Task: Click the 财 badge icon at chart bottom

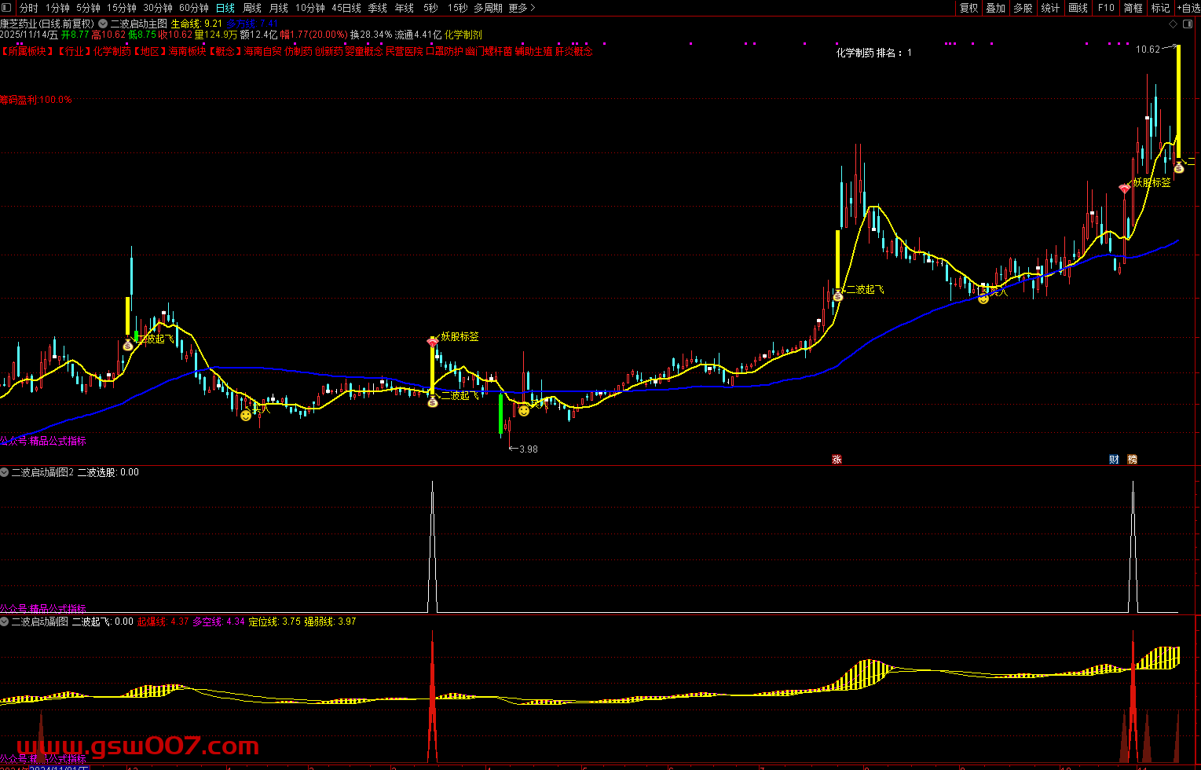Action: click(x=1114, y=460)
